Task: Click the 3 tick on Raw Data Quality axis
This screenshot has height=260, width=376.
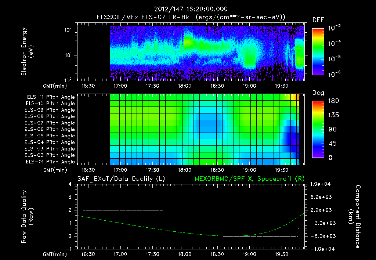Action: (70, 197)
